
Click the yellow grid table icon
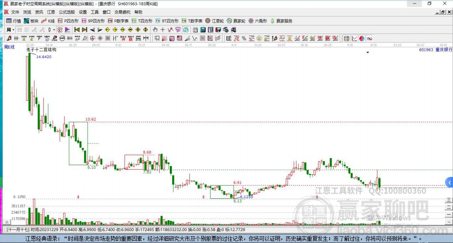[x=347, y=38]
